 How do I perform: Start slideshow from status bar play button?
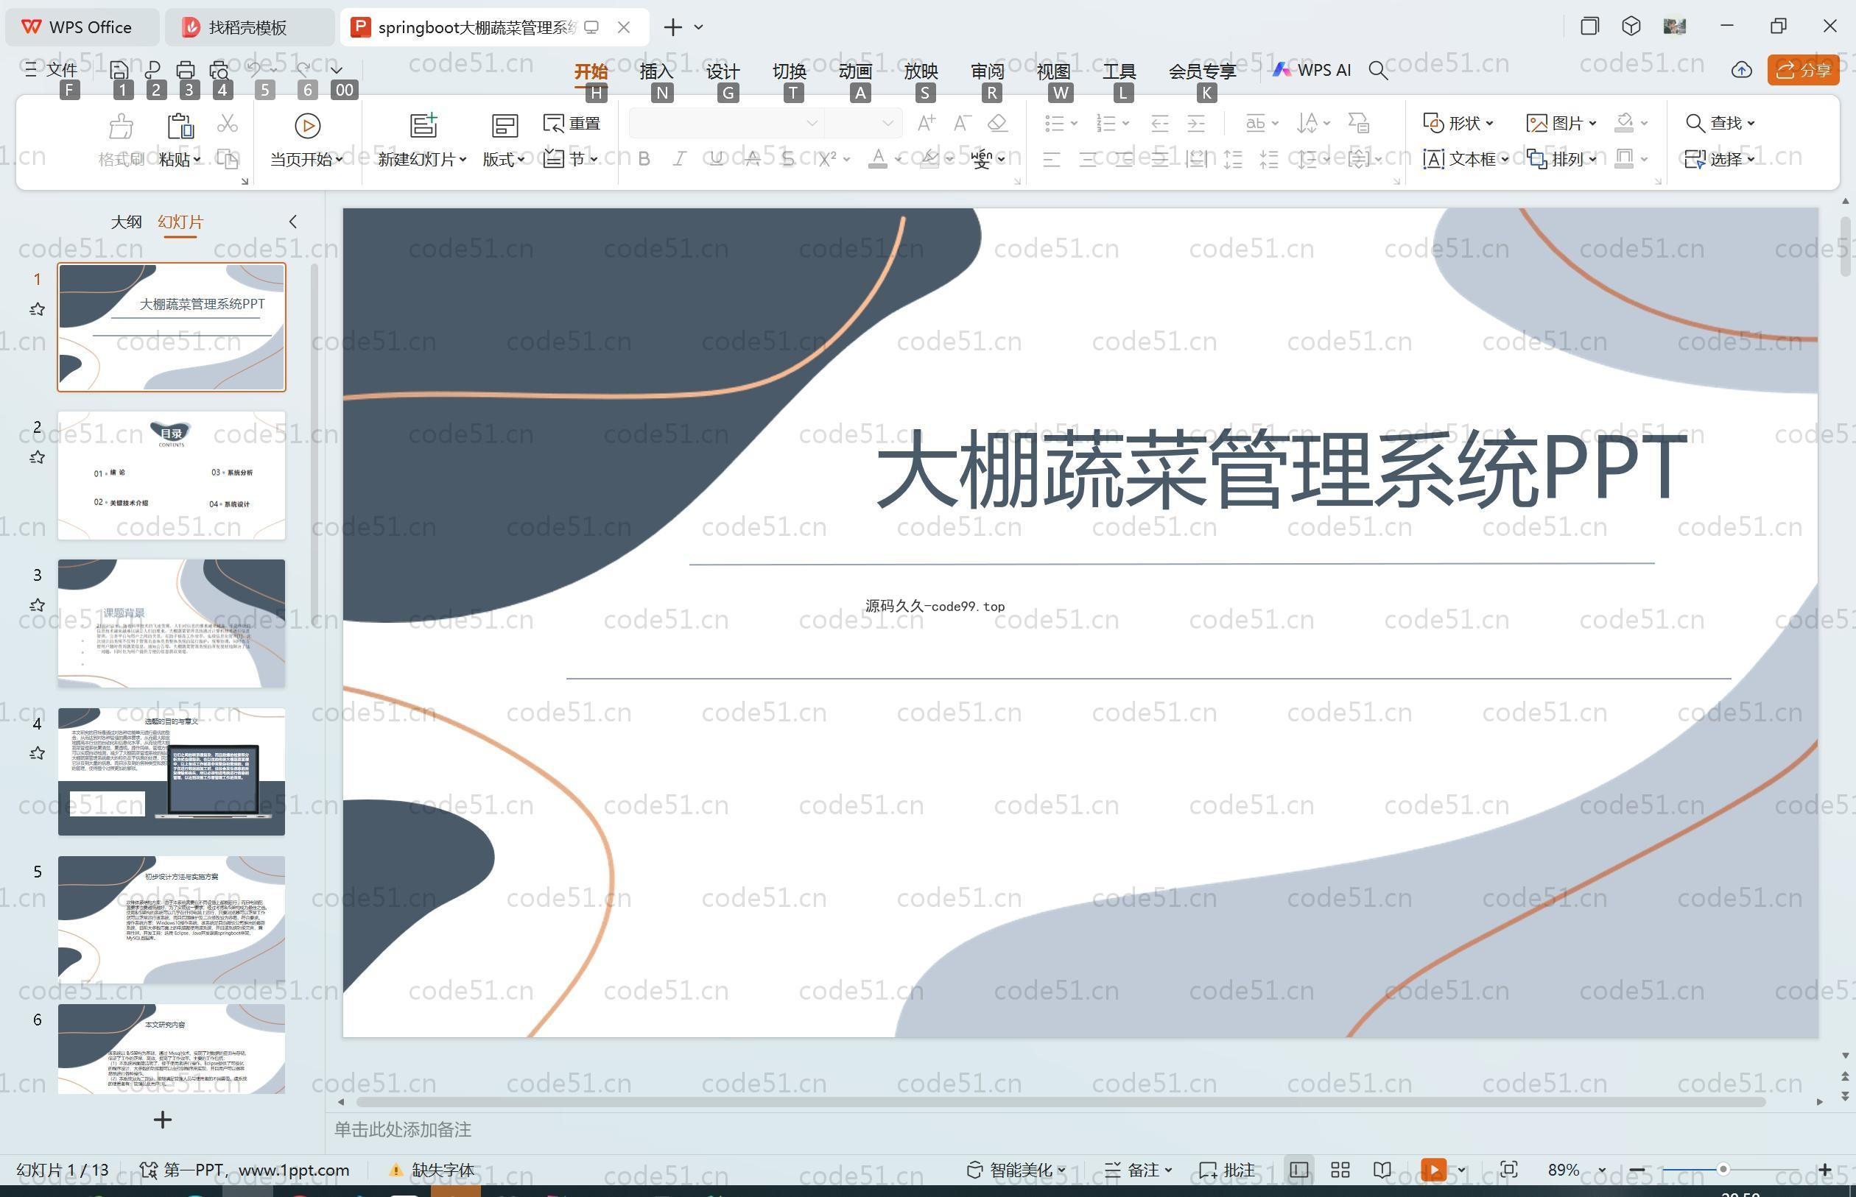click(1433, 1170)
